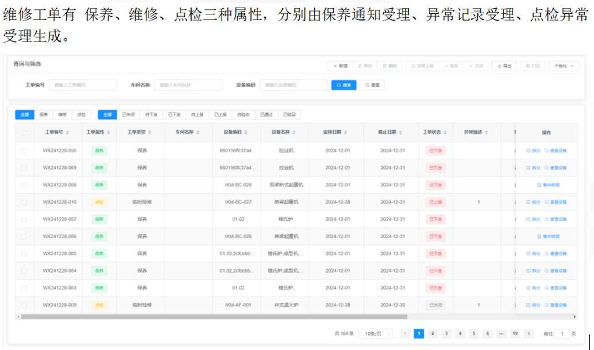Click the 删除 delete button
This screenshot has height=350, width=594.
[389, 65]
